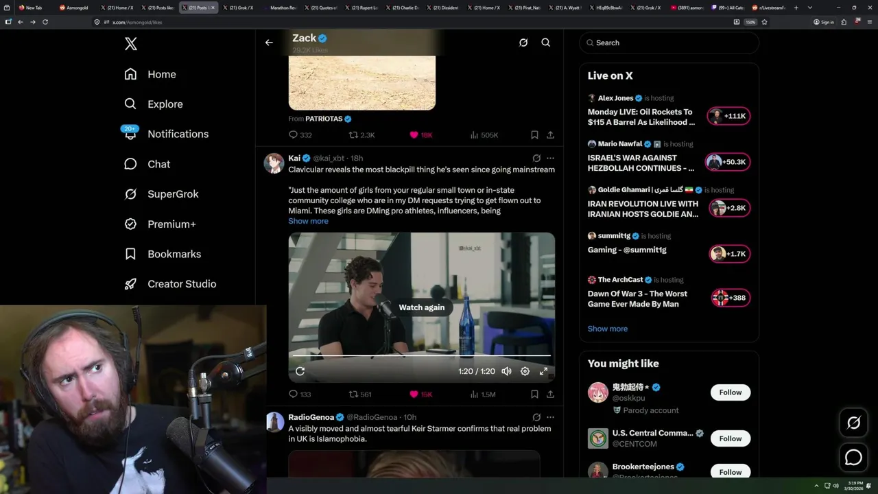
Task: Open the floating Grok button
Action: (854, 423)
